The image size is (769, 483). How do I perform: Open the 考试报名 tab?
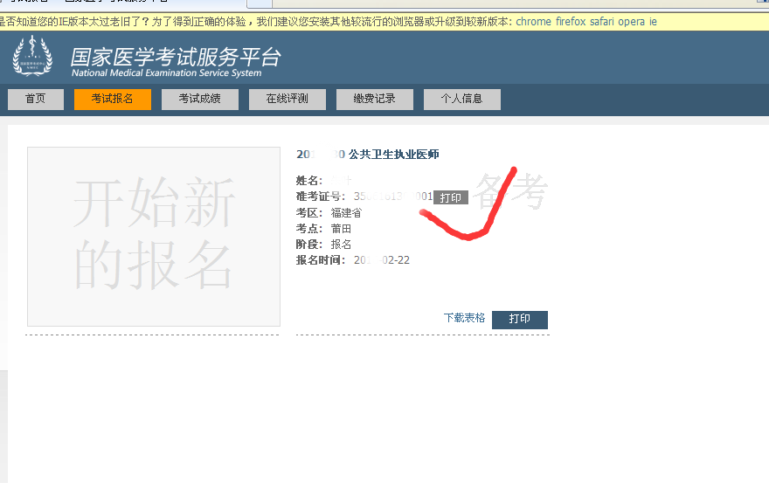[x=113, y=100]
